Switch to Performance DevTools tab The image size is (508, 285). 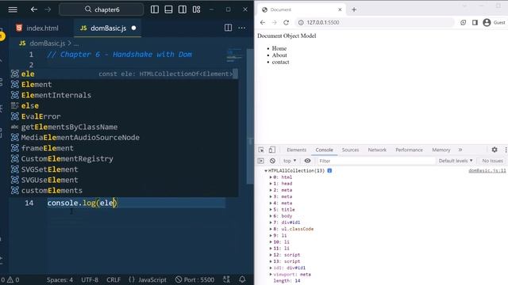[x=410, y=150]
